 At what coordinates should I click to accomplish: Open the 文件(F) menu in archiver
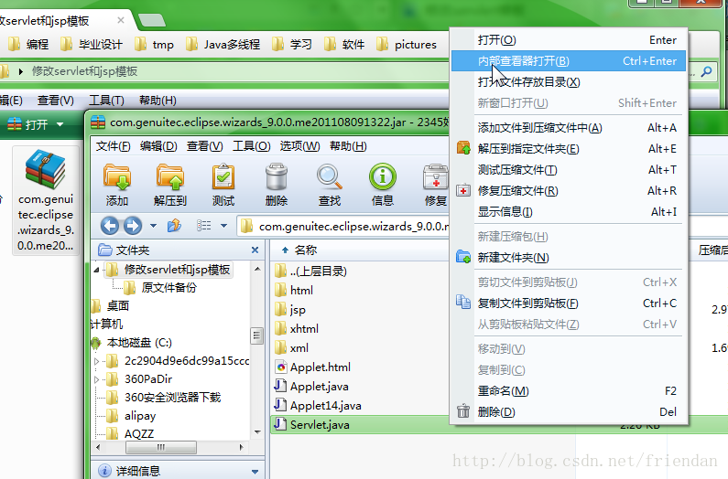point(113,146)
